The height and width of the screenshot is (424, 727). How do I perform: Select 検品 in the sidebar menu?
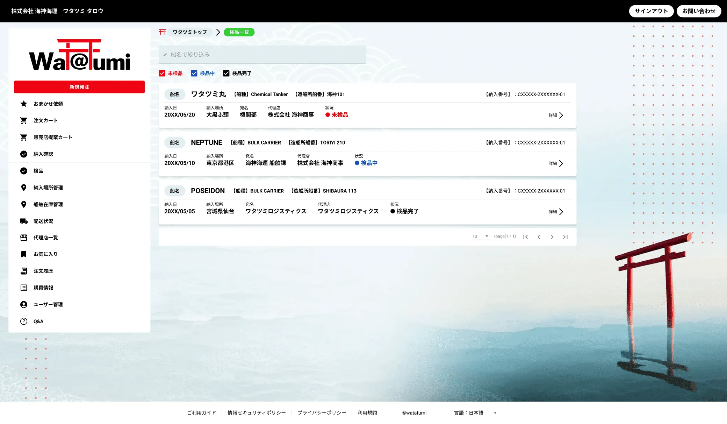[38, 171]
